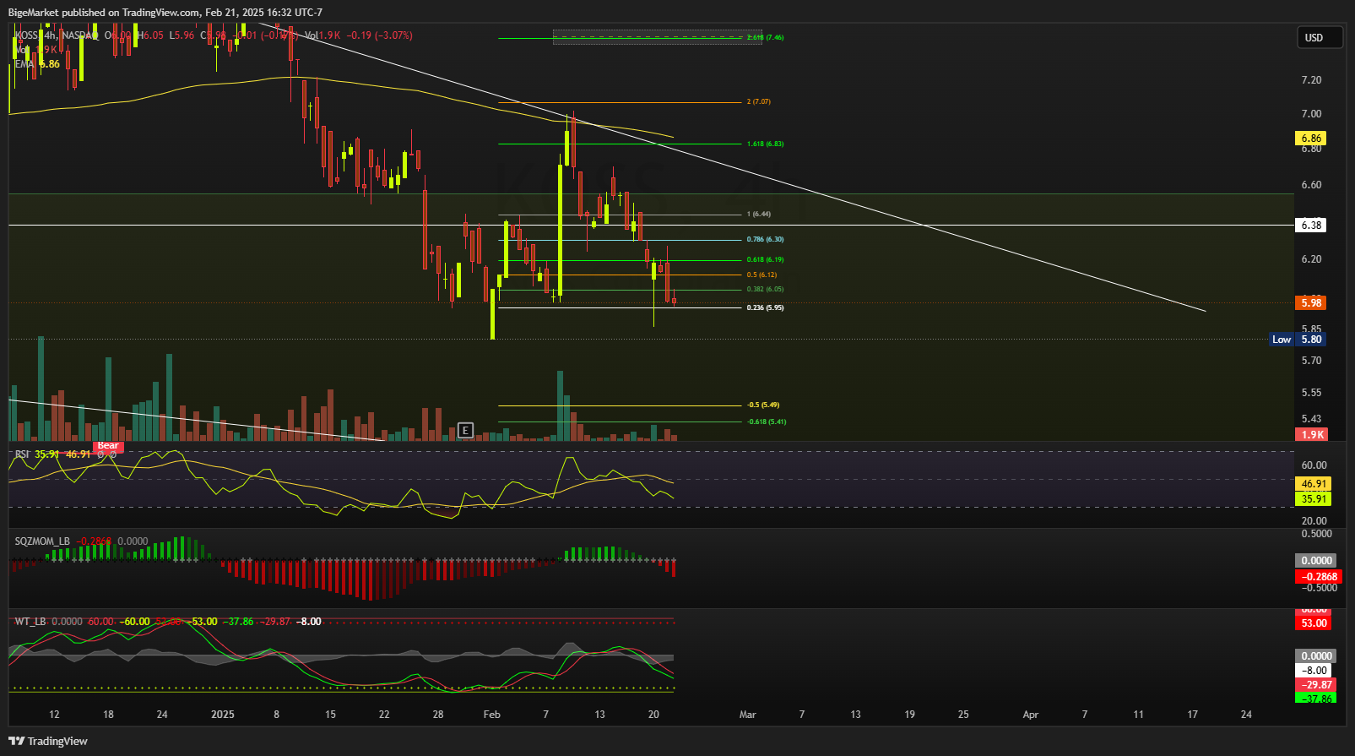Click the -8.00 WaveTrend axis label

1313,671
